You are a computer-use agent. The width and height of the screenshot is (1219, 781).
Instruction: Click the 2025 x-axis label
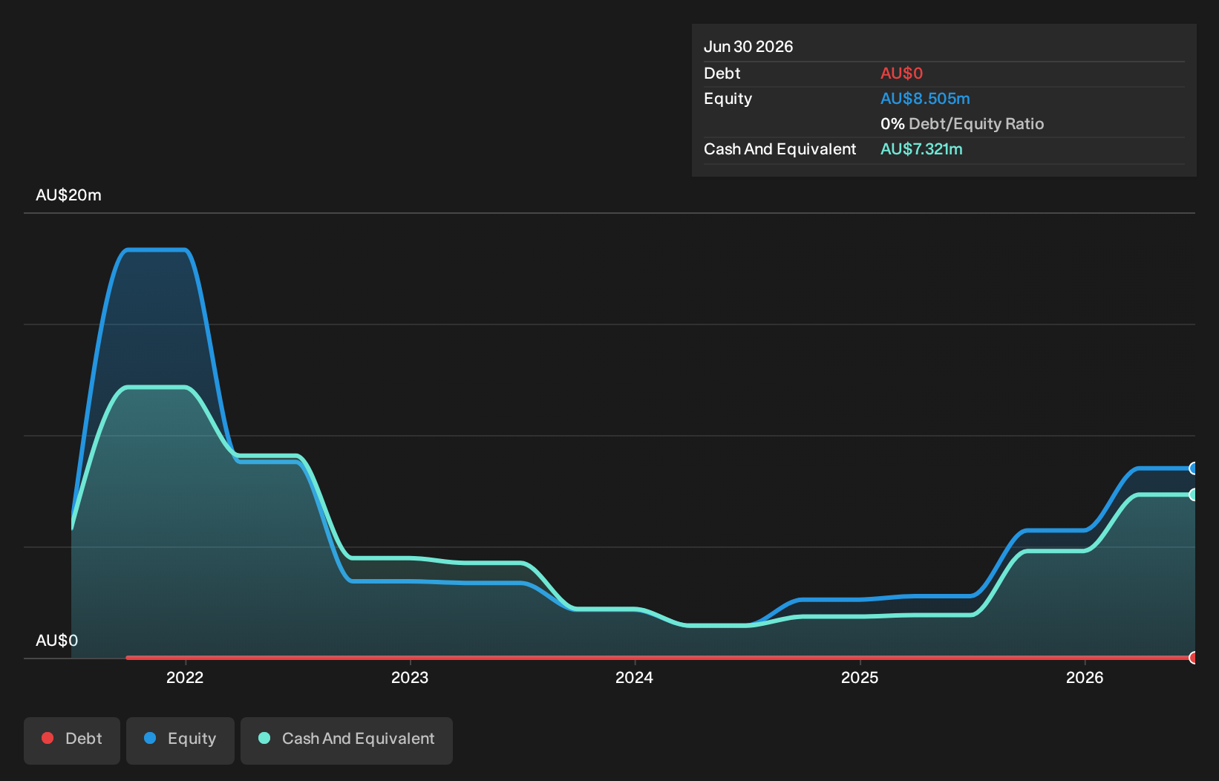[860, 678]
